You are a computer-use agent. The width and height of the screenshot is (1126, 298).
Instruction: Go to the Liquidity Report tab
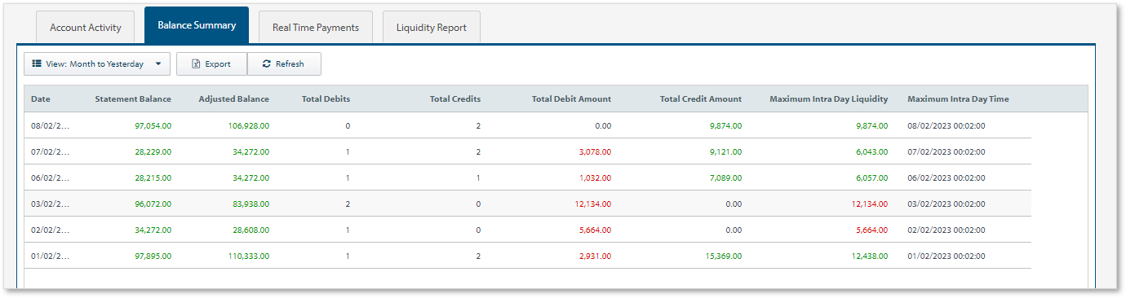coord(432,27)
